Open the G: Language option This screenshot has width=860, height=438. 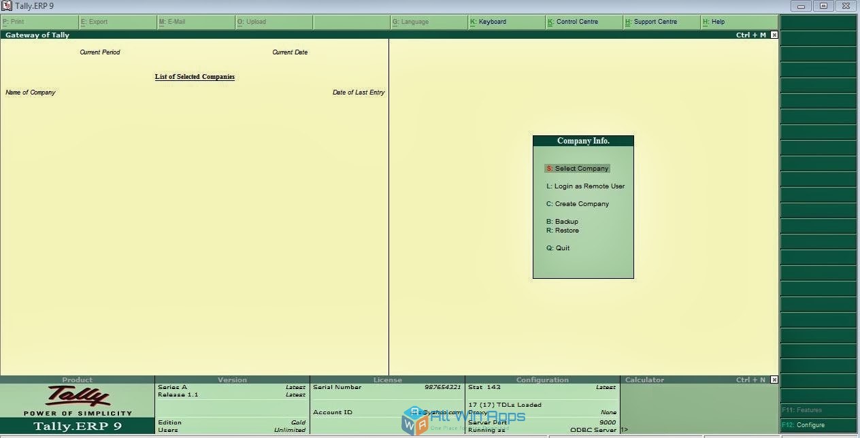tap(429, 22)
